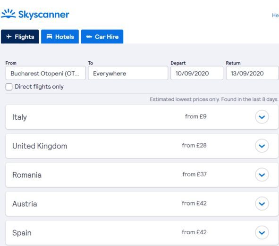Select the Romania country name
Image resolution: width=279 pixels, height=246 pixels.
(x=27, y=175)
